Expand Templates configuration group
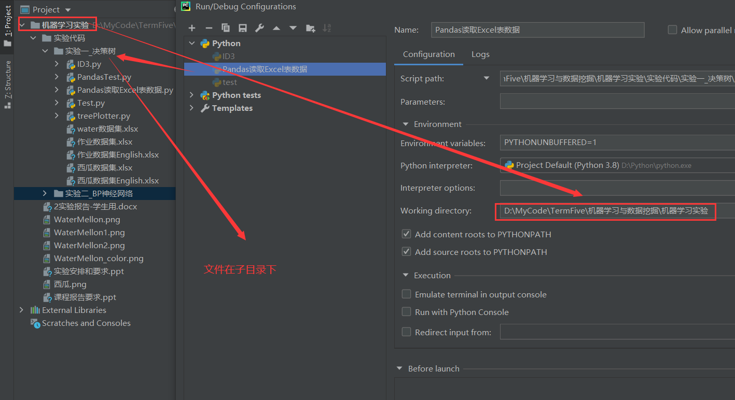 click(192, 108)
